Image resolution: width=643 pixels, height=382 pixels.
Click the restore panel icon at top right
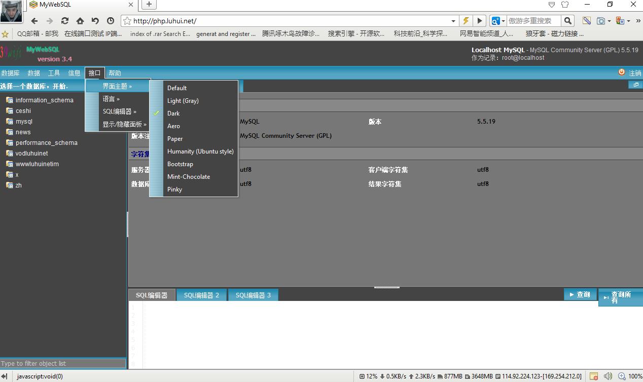point(635,85)
